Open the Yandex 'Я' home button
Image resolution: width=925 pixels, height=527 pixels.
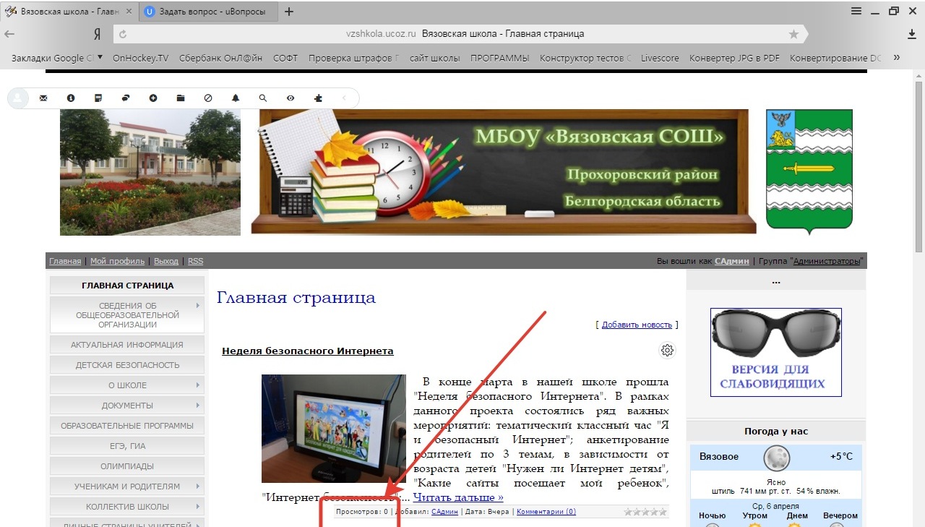point(97,34)
